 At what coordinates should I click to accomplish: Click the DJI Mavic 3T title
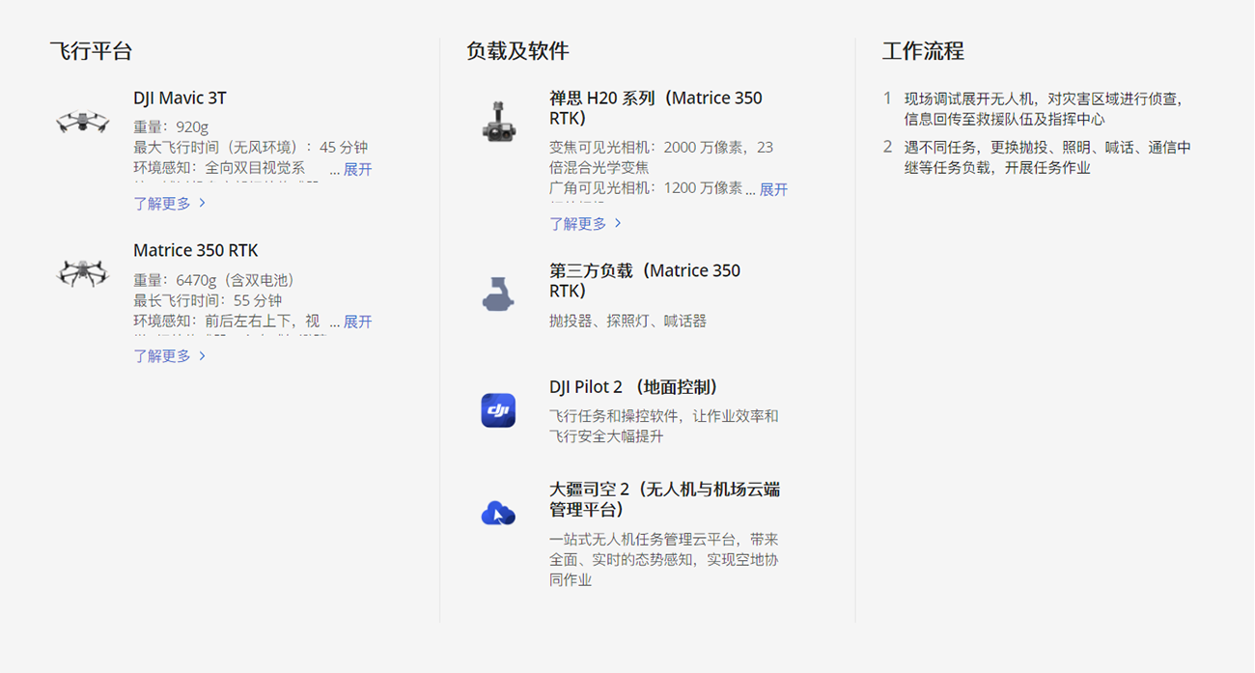coord(181,98)
